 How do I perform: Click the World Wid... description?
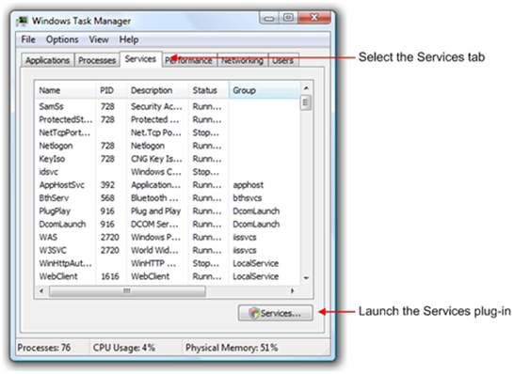tap(154, 250)
